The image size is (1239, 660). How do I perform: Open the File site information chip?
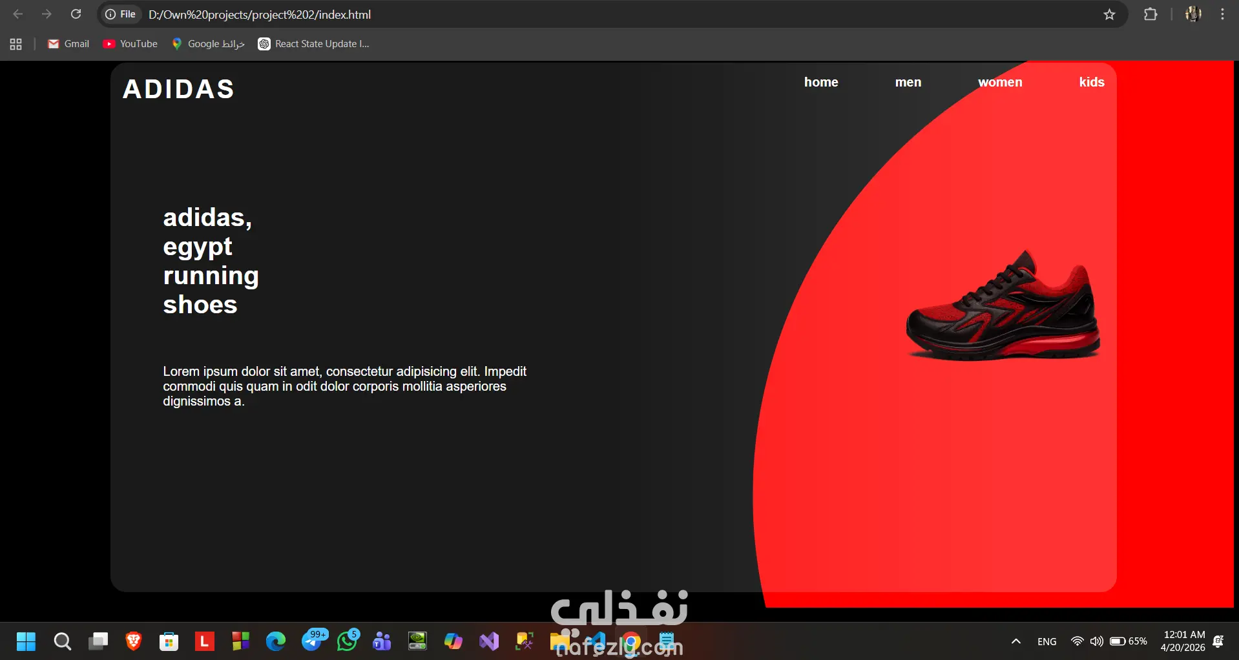[x=121, y=14]
